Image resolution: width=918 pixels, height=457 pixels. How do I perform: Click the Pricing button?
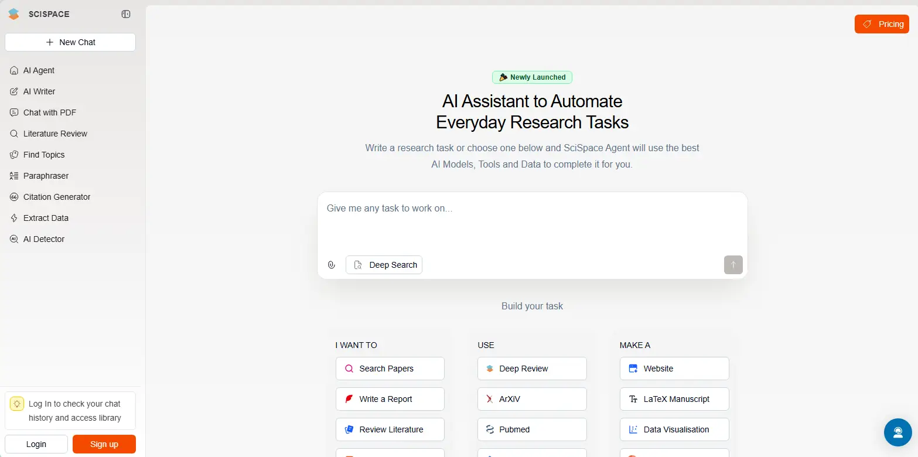pyautogui.click(x=882, y=24)
